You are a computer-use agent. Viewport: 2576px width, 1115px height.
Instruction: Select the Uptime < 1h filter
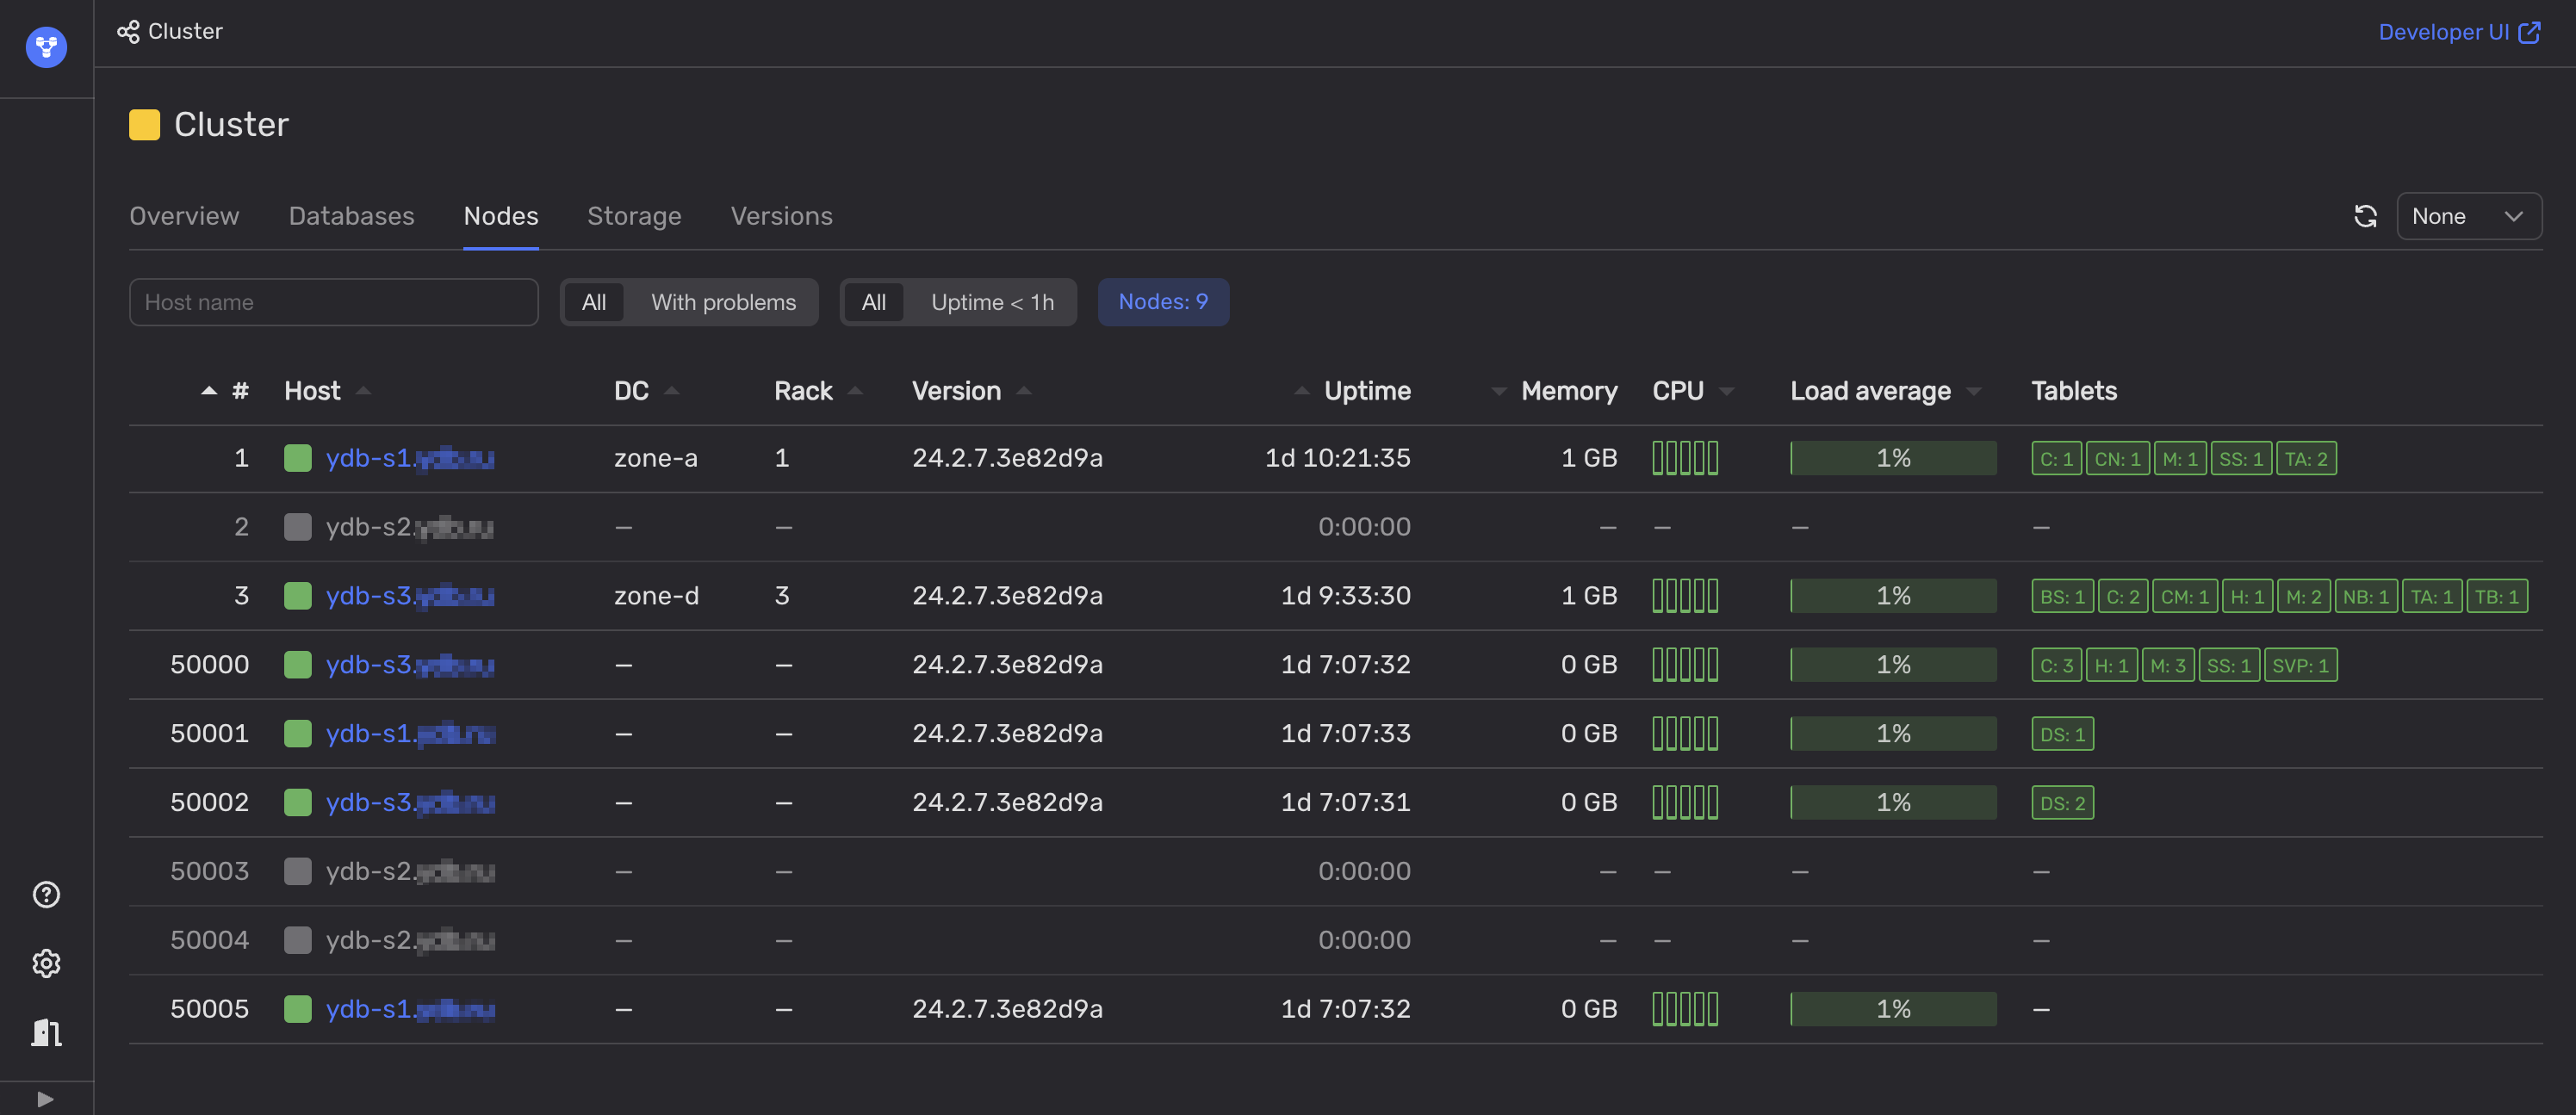[x=991, y=302]
